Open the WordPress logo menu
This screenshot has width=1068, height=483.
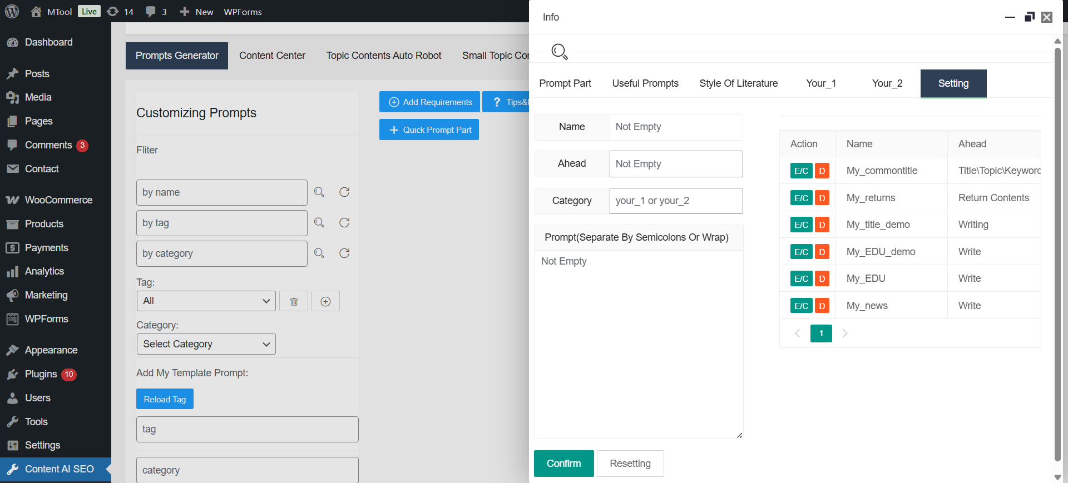click(12, 12)
